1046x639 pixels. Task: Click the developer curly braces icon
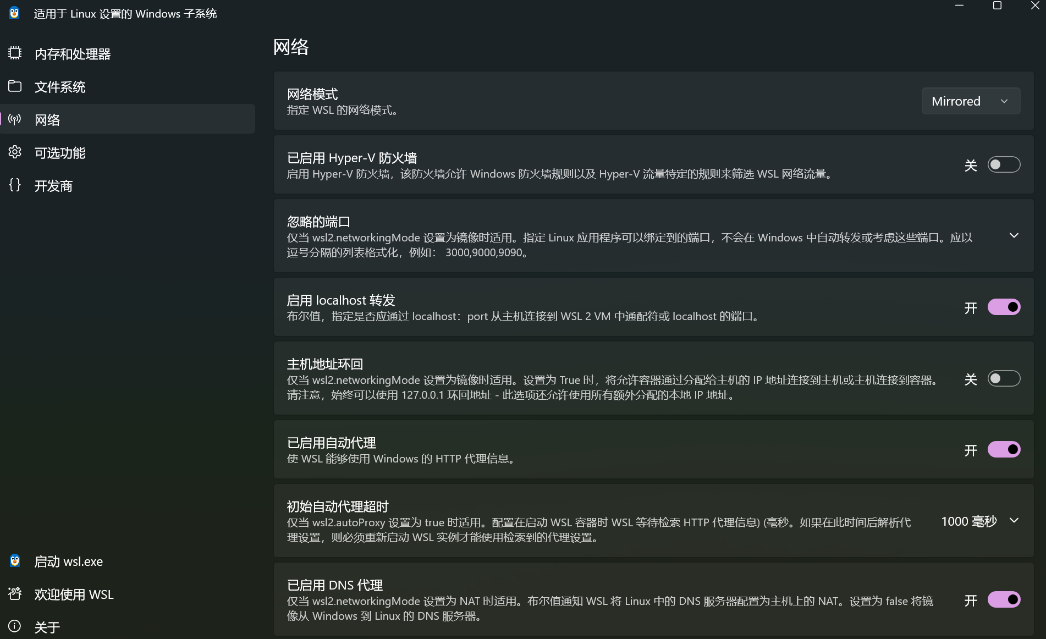(x=15, y=185)
